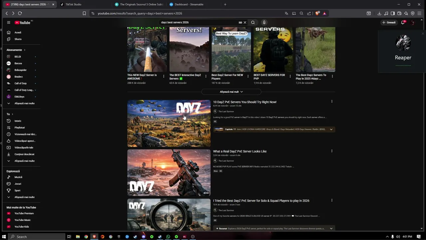Go back with the browser back arrow
Screen dimensions: 426x240
click(7, 13)
